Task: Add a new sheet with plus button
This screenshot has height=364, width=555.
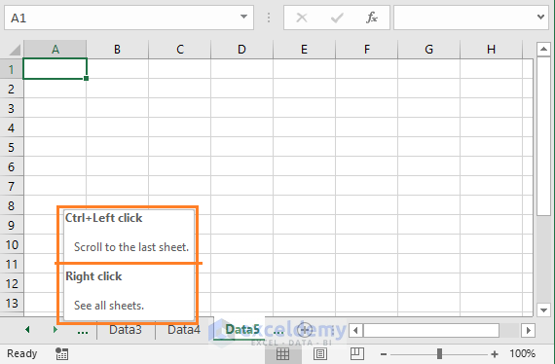Action: click(305, 330)
